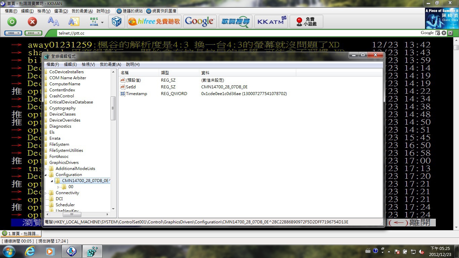Click the Google toolbar button

200,21
